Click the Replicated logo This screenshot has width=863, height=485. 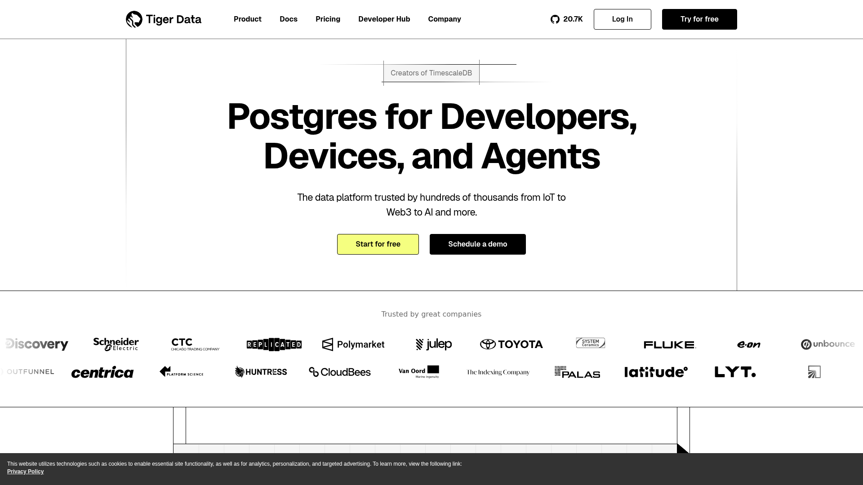[x=274, y=344]
